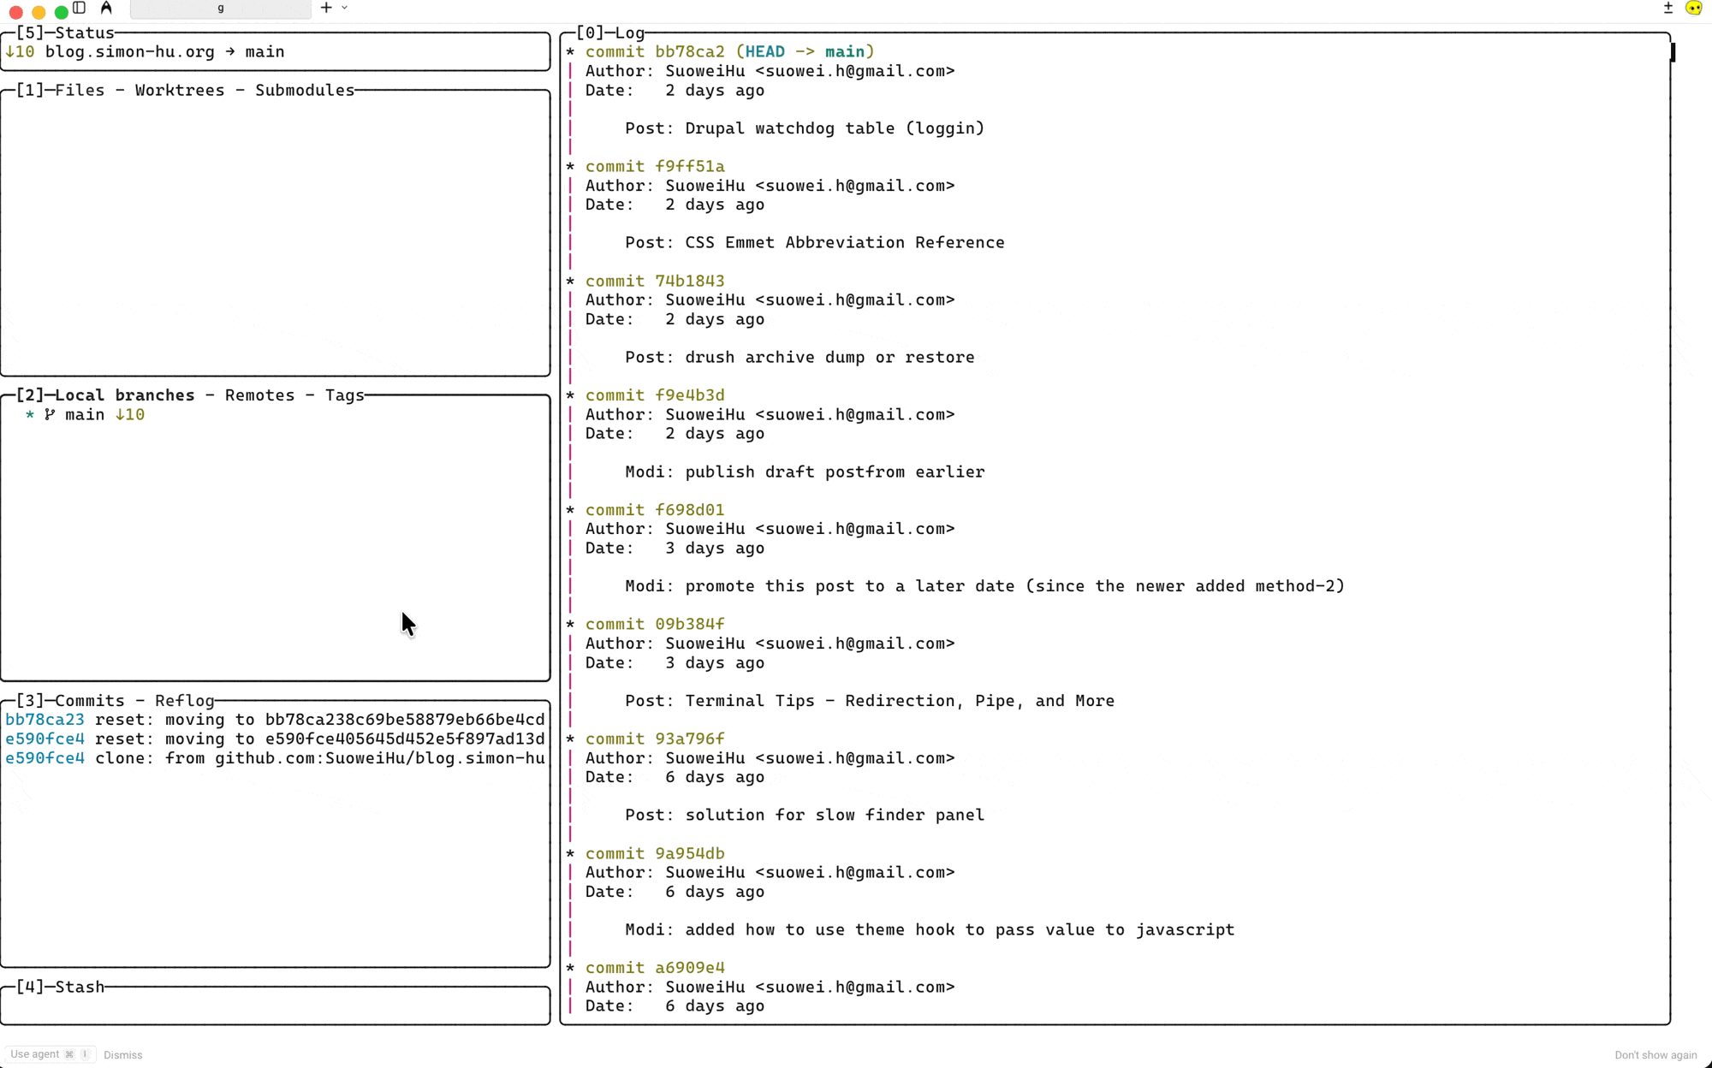Image resolution: width=1712 pixels, height=1068 pixels.
Task: Select the main branch entry
Action: pos(85,415)
